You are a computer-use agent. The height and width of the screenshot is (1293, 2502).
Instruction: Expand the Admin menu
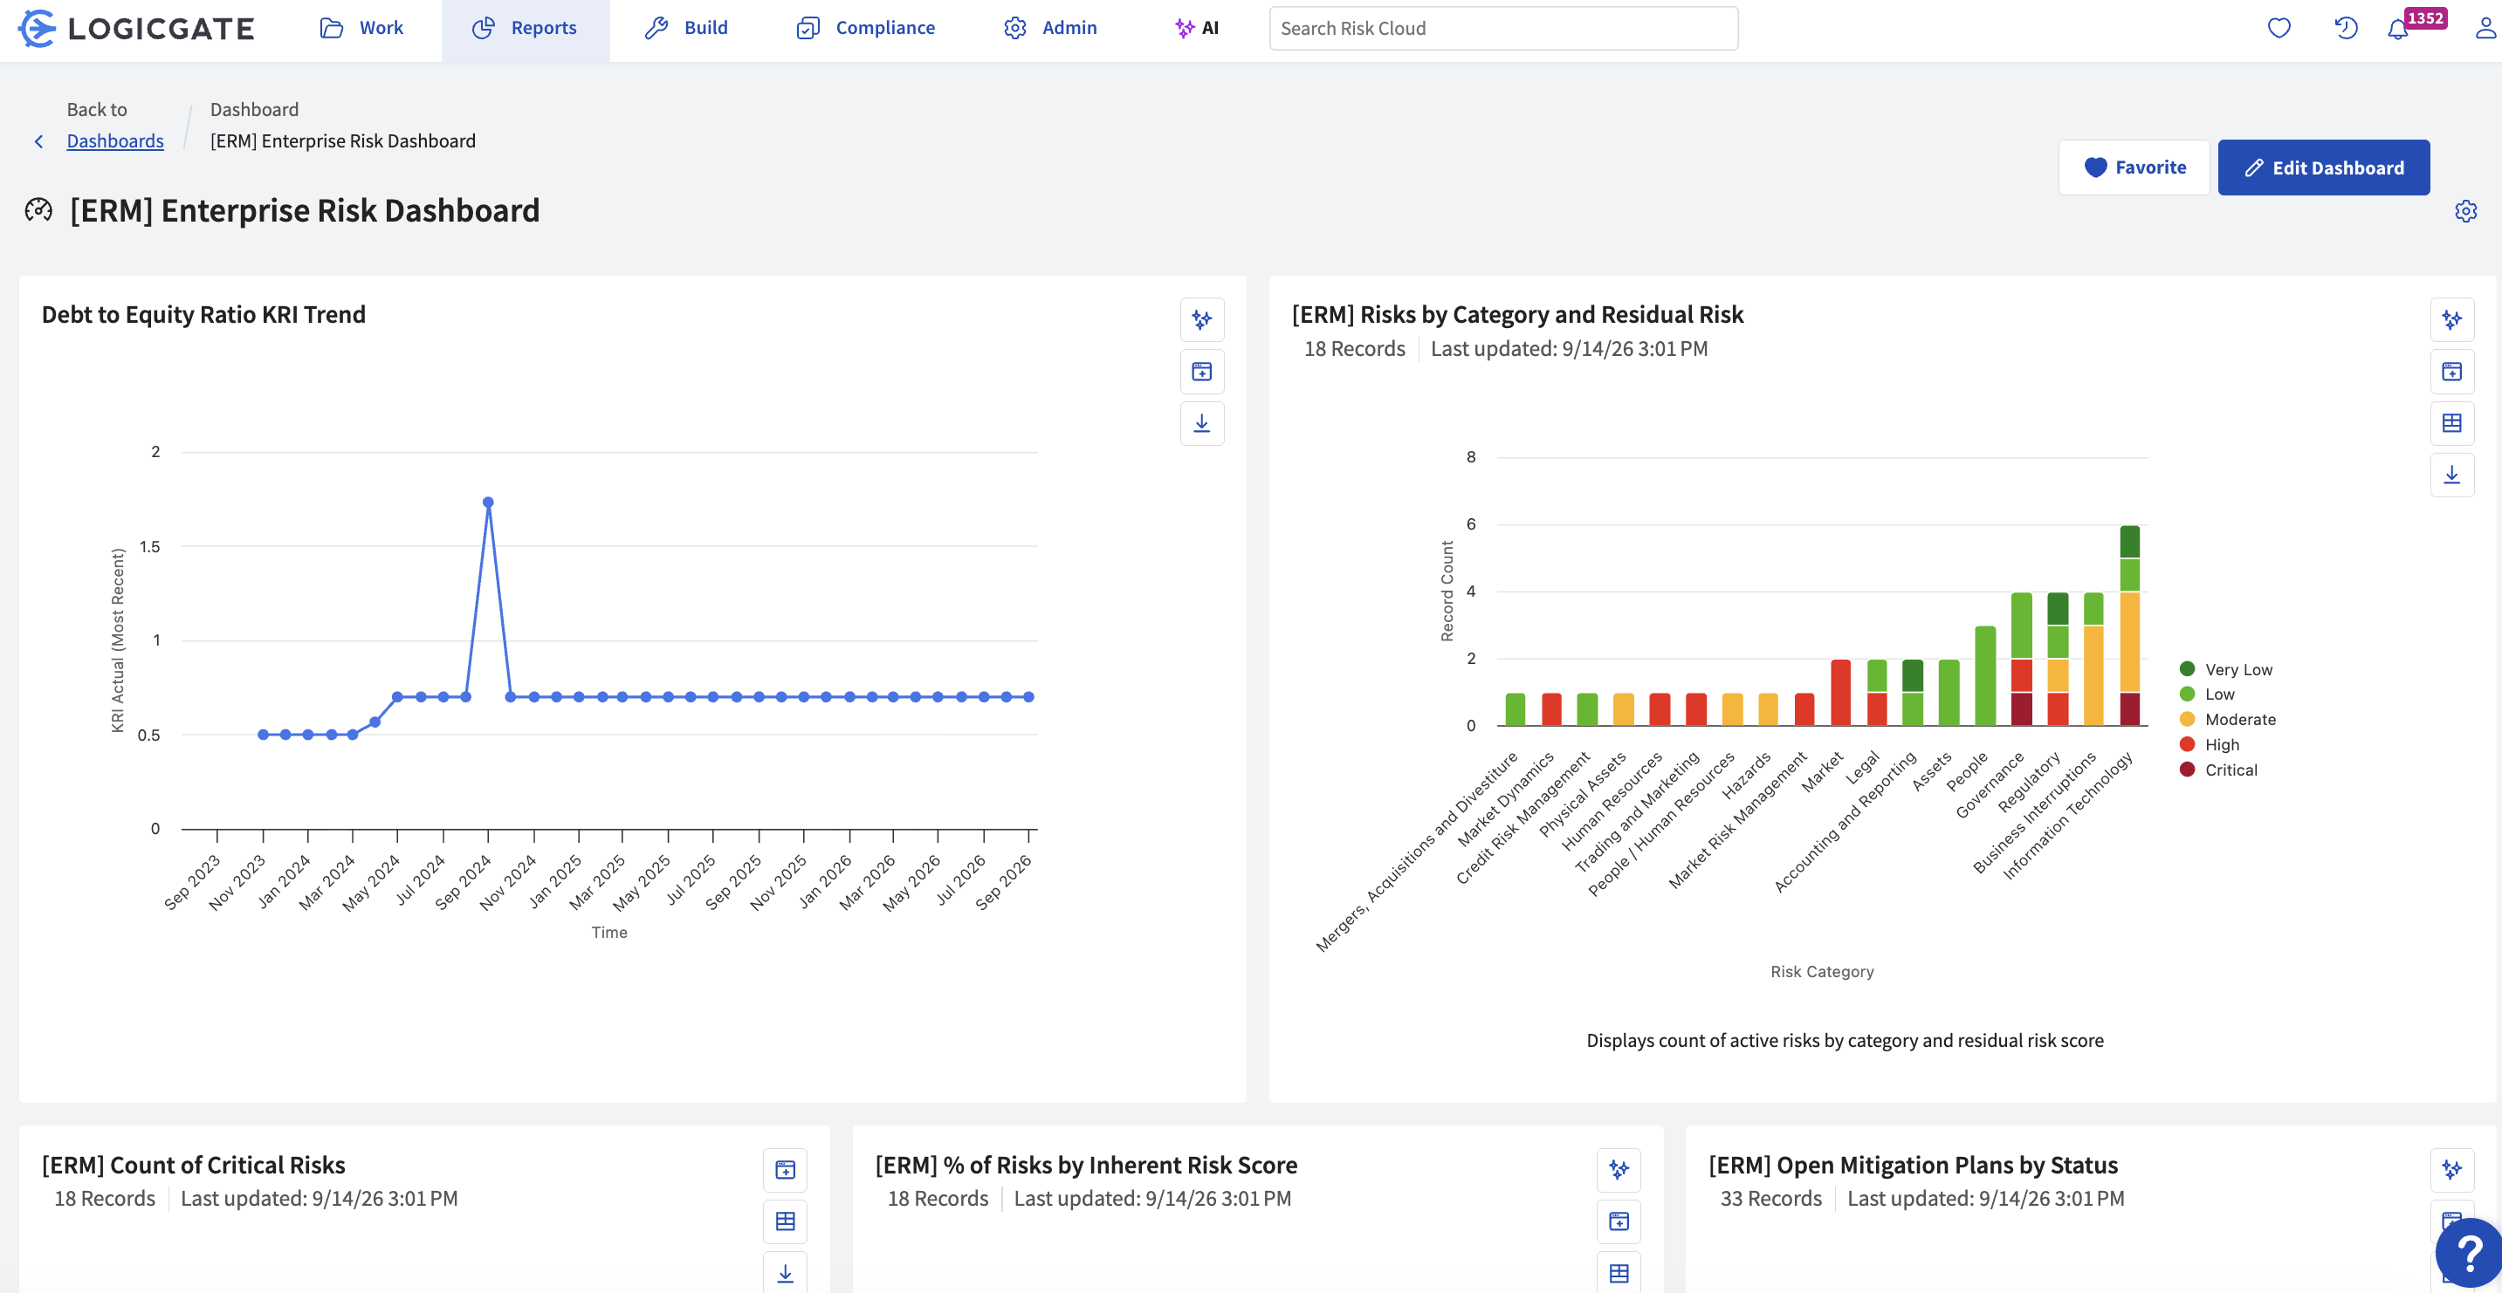(1050, 28)
